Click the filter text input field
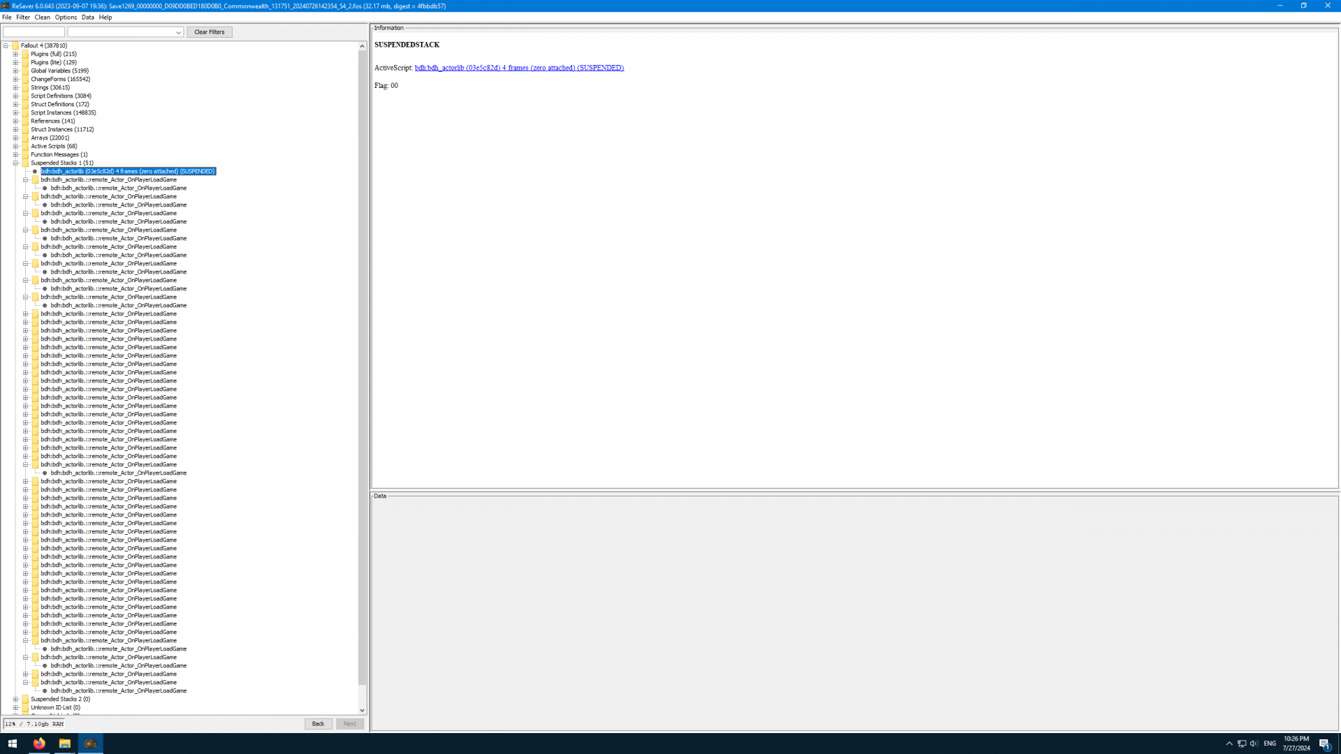 point(34,32)
